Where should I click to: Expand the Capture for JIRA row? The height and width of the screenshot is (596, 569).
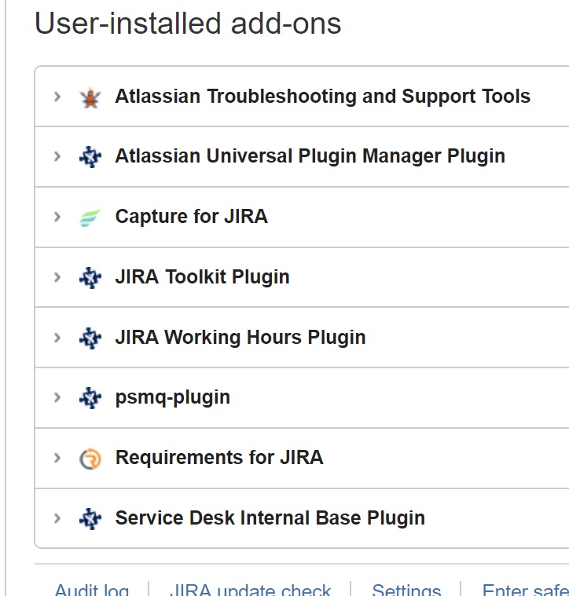57,217
